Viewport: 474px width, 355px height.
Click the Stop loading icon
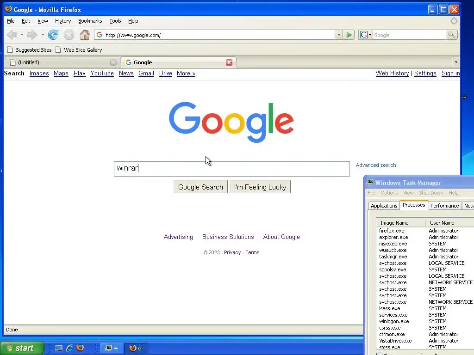pyautogui.click(x=69, y=35)
